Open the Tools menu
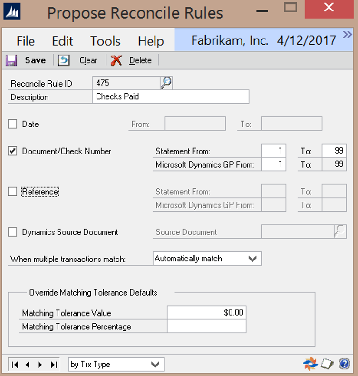 (x=105, y=41)
